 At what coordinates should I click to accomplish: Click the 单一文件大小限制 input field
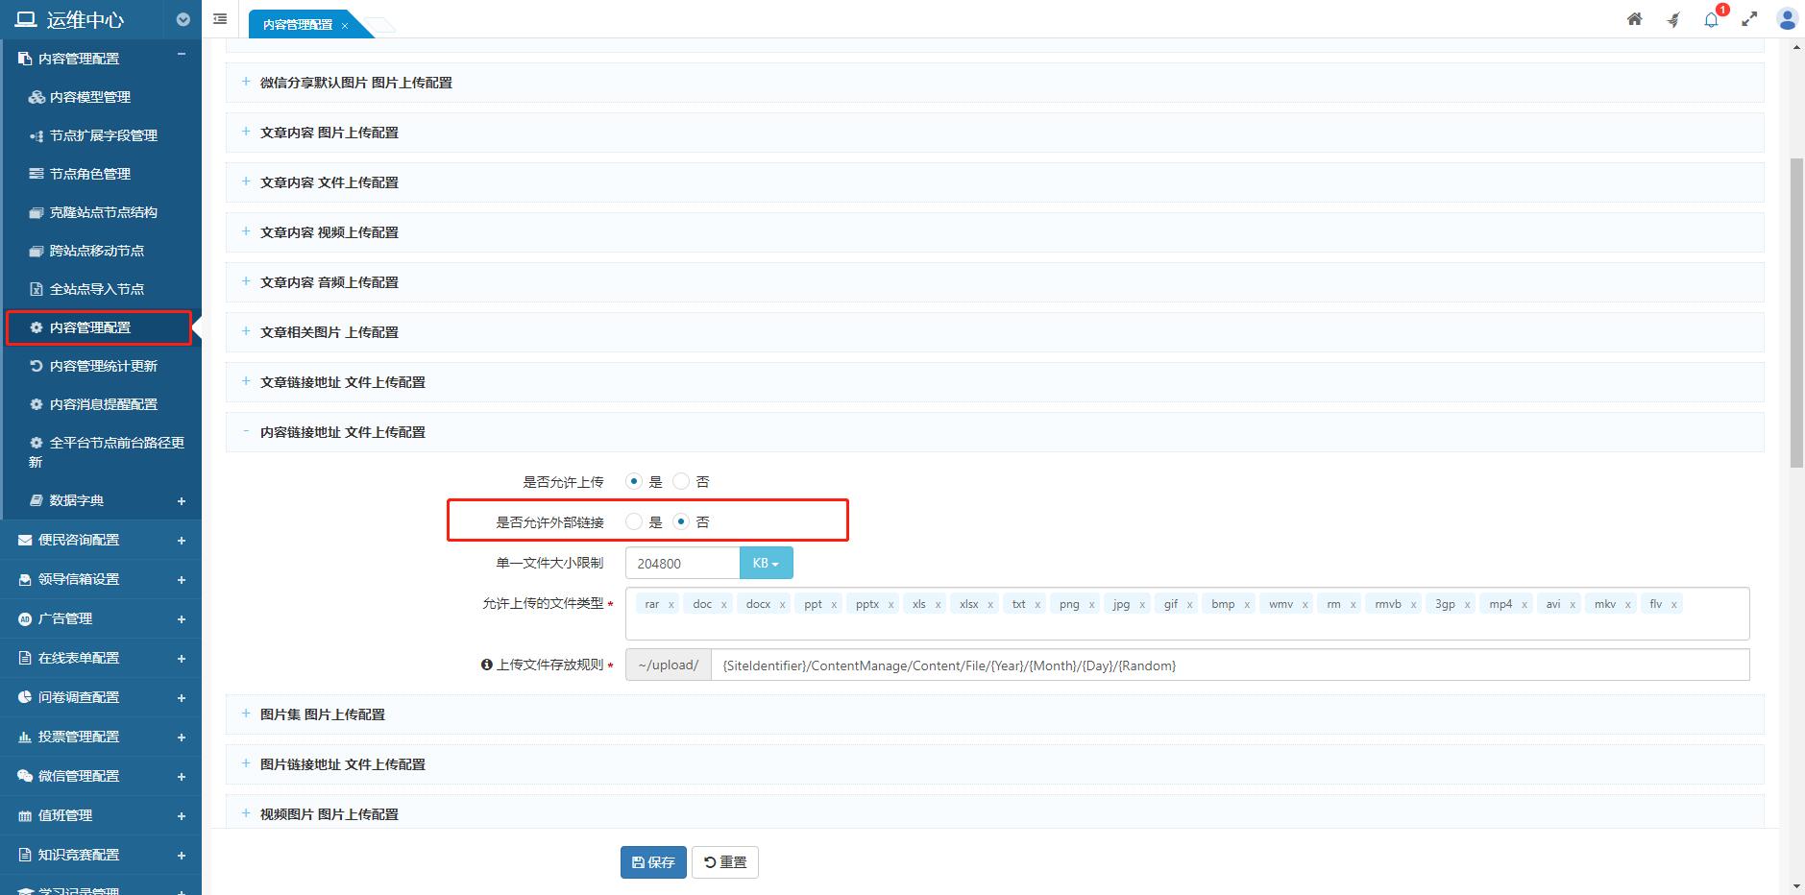click(x=682, y=564)
